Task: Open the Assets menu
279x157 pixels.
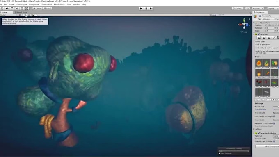Action: (12, 5)
